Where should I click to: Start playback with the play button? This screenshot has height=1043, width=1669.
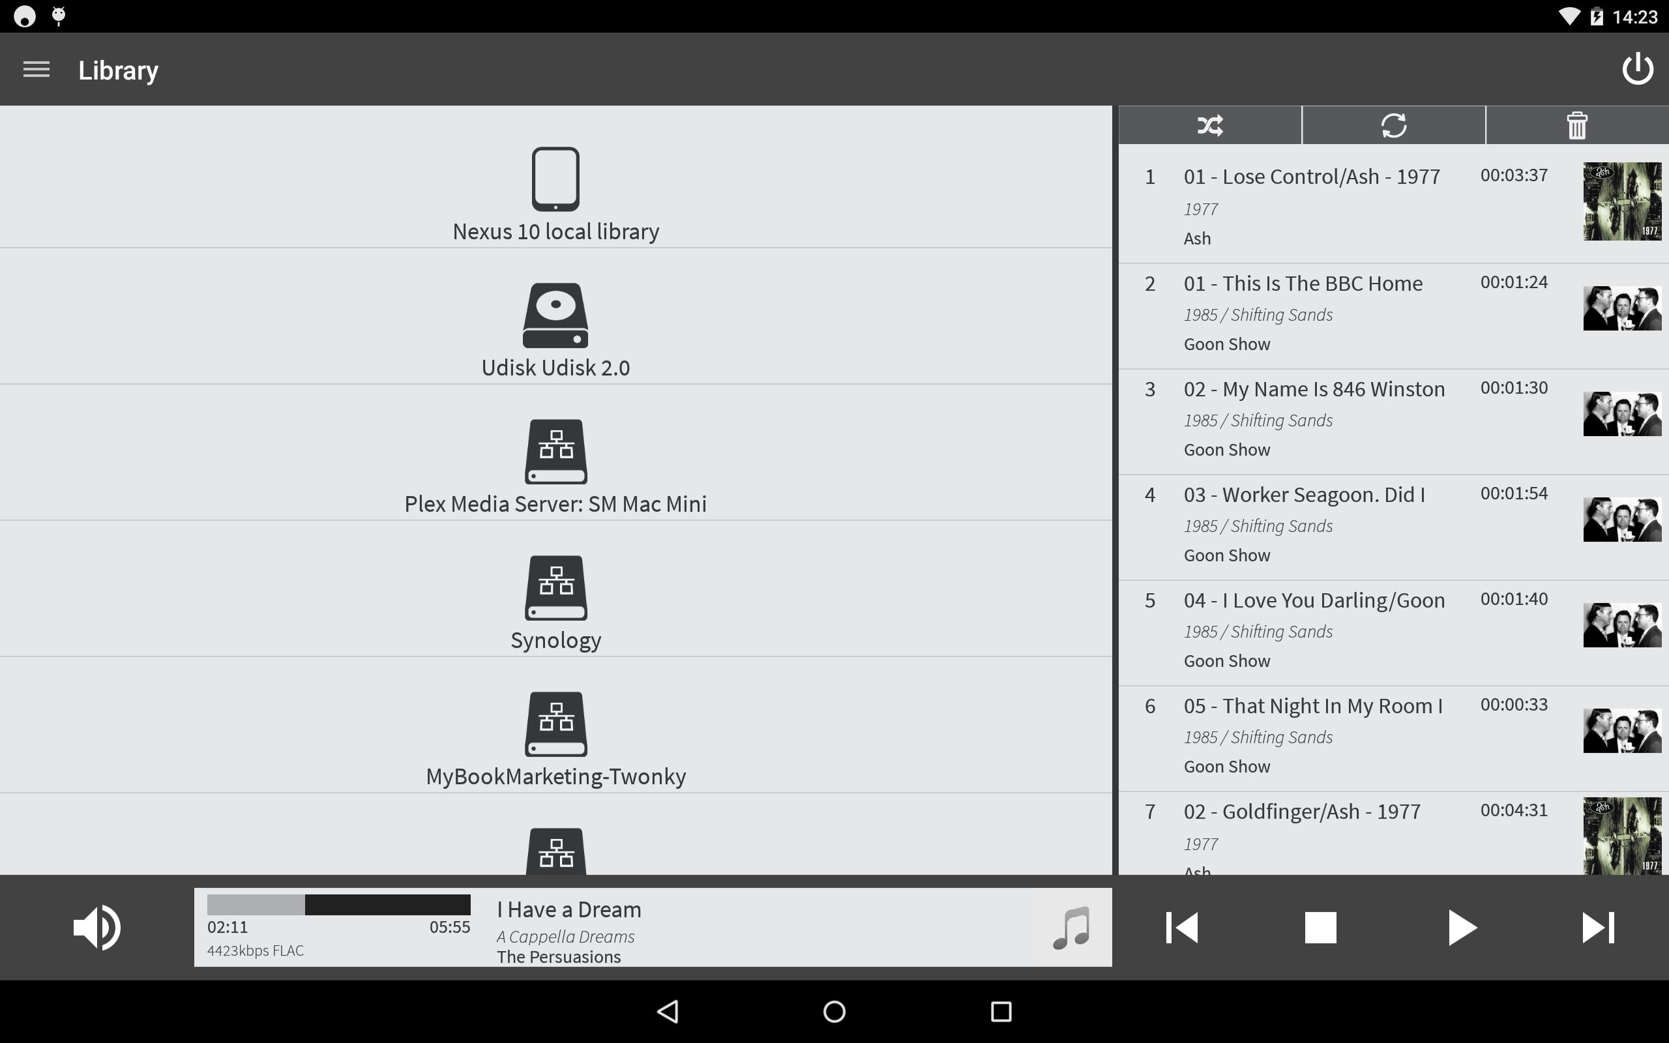[x=1462, y=927]
